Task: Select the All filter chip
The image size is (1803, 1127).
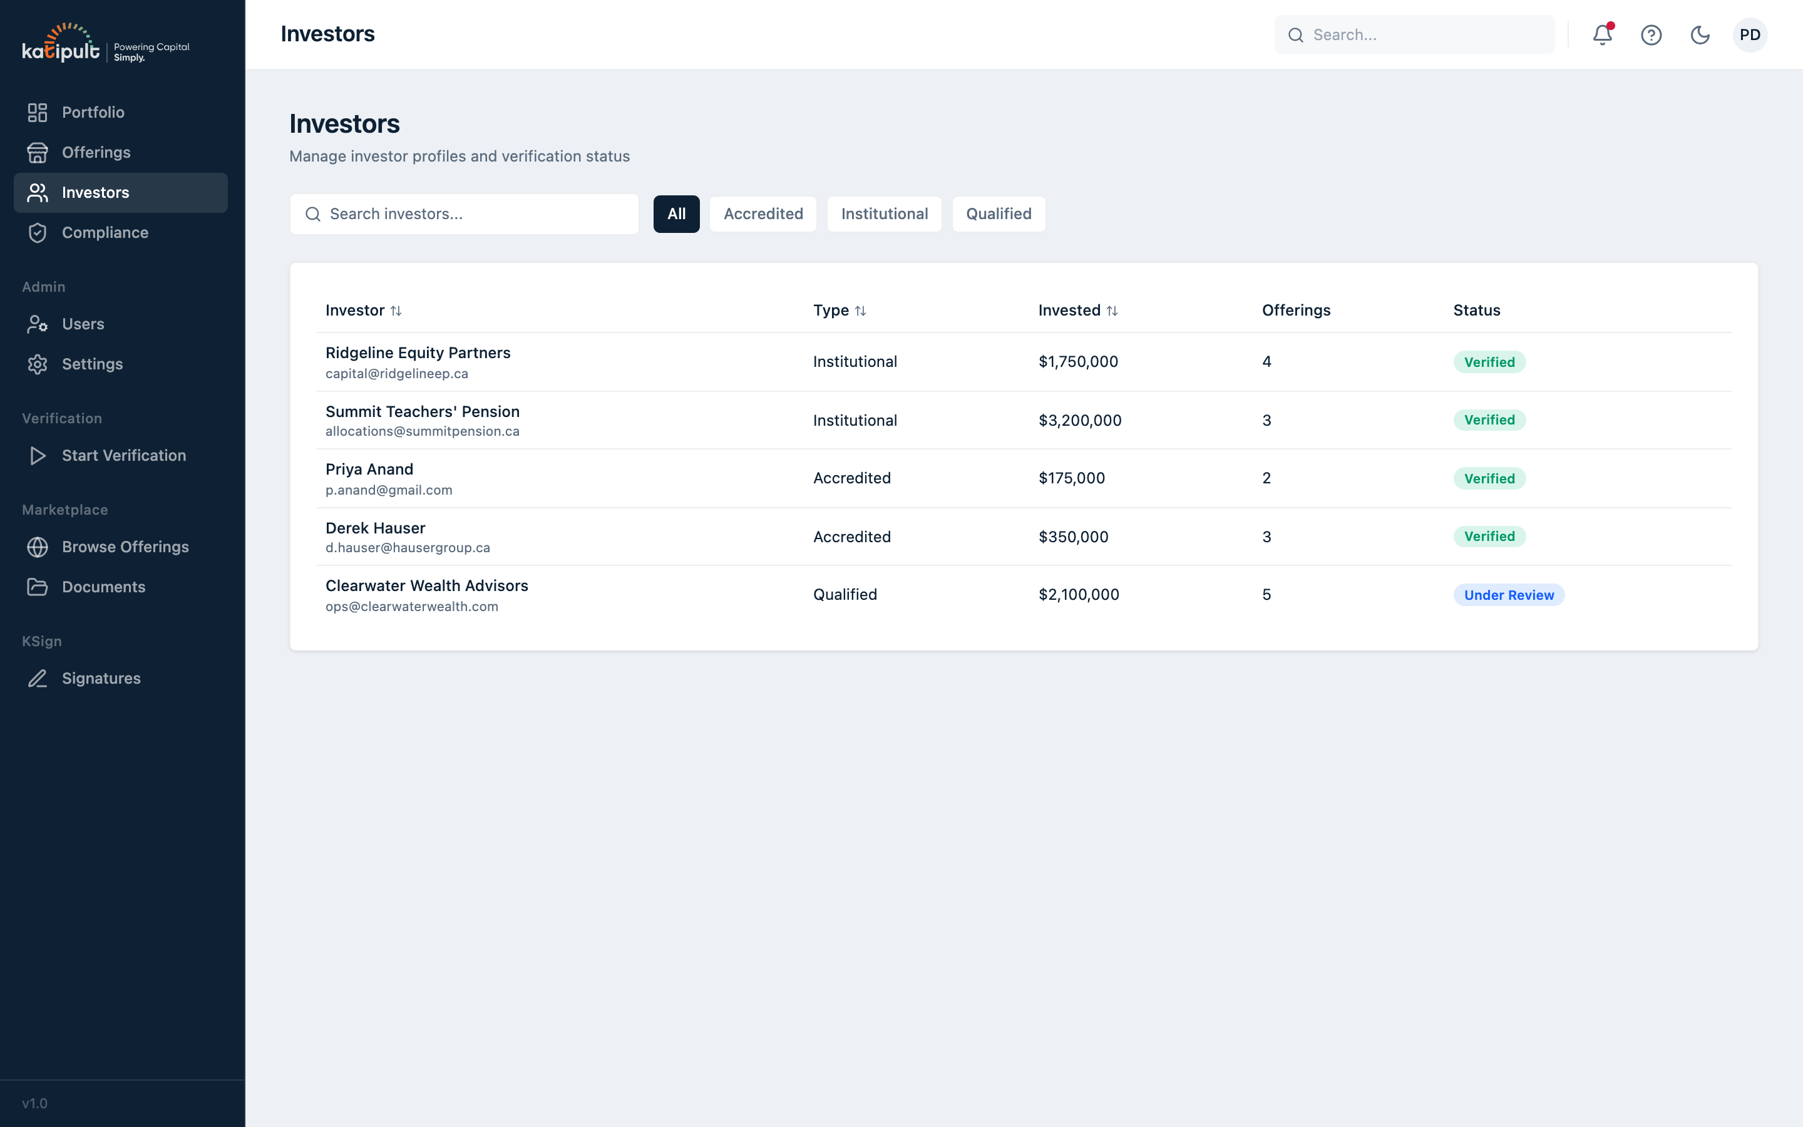Action: tap(675, 214)
